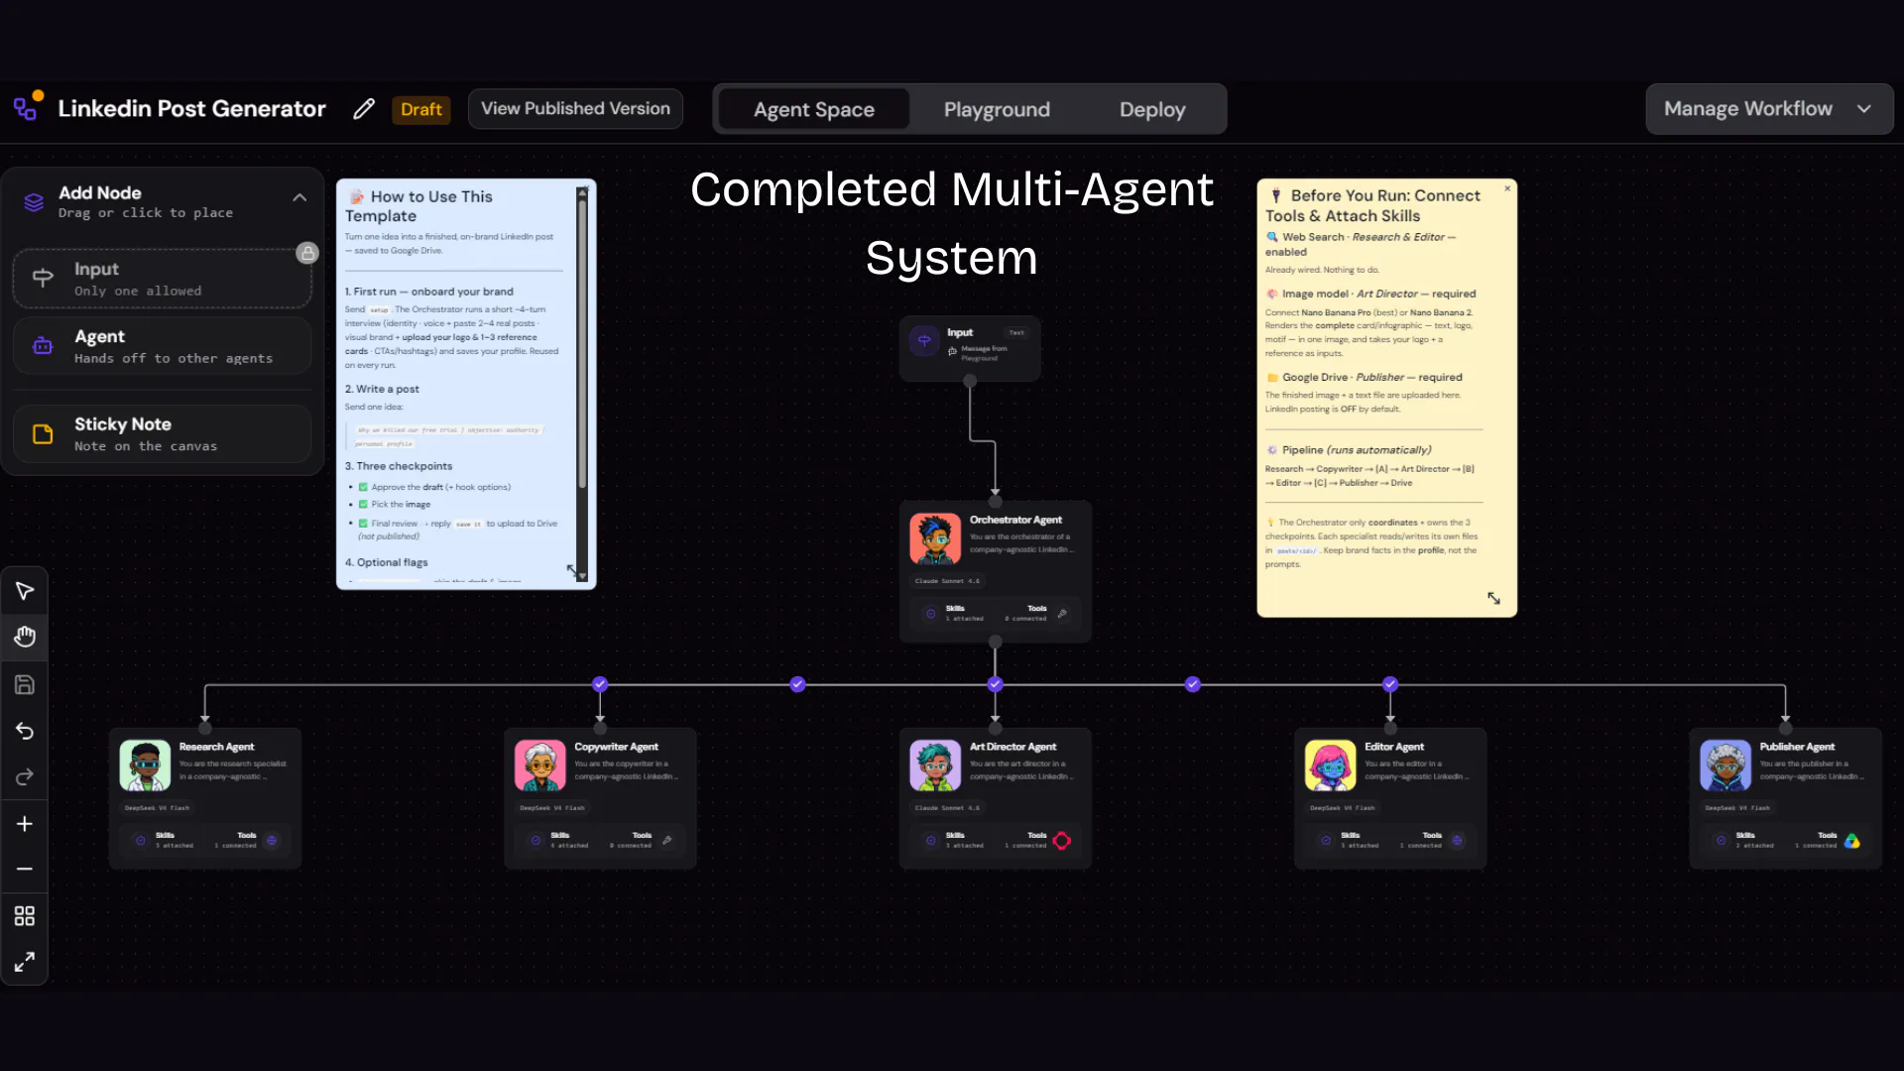Screen dimensions: 1904x1071
Task: Collapse the Add Node panel chevron
Action: pos(299,198)
